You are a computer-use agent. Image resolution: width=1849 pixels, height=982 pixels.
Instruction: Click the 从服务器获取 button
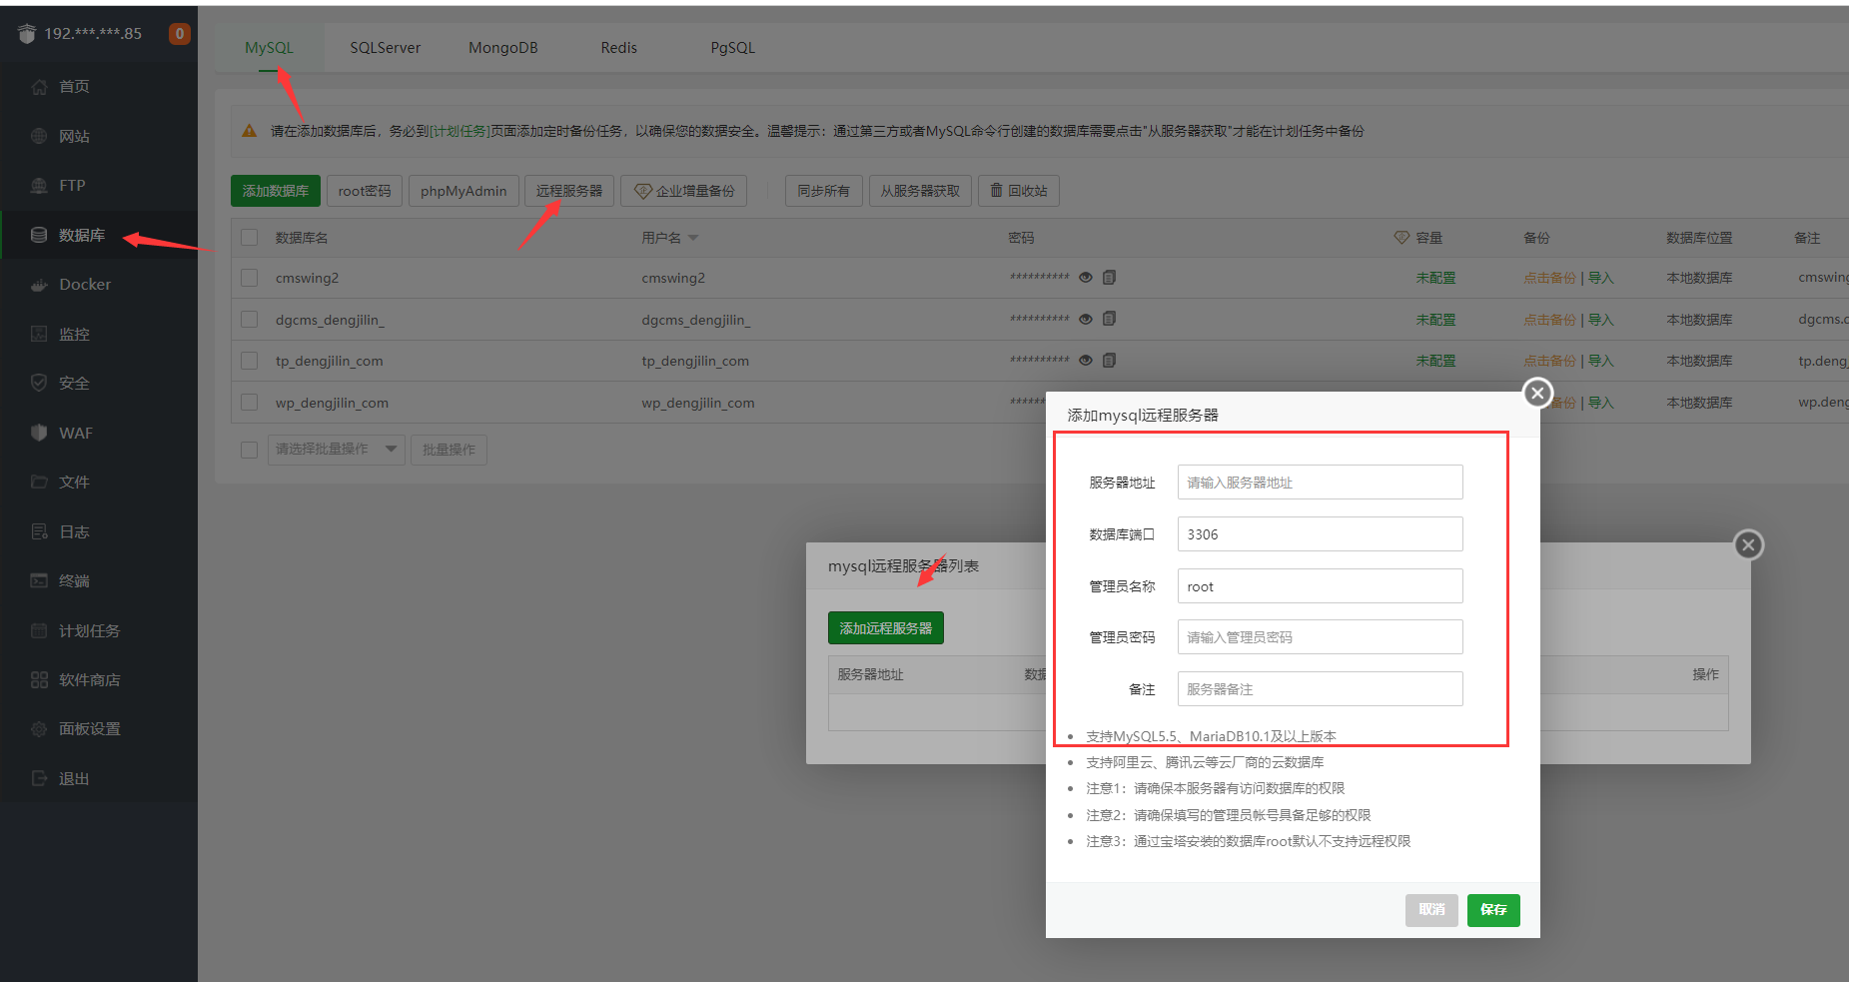click(920, 191)
